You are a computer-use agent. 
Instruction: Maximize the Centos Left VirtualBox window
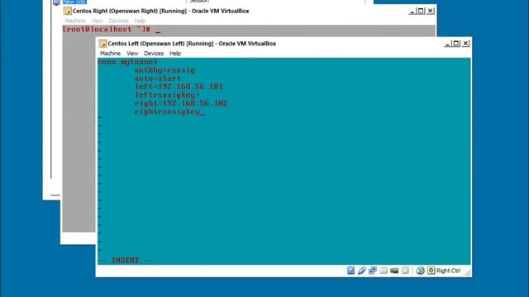point(456,44)
